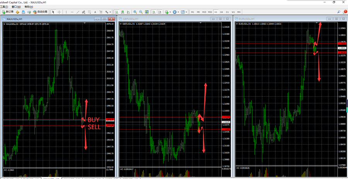Click the red notification alert badge
Screen dimensions: 348x179
point(345,12)
